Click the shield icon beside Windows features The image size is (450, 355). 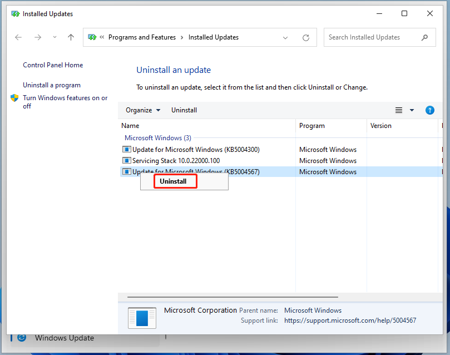pyautogui.click(x=14, y=98)
